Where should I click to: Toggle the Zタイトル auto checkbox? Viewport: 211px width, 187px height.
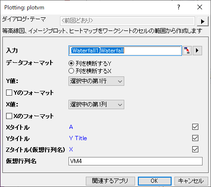(x=195, y=150)
